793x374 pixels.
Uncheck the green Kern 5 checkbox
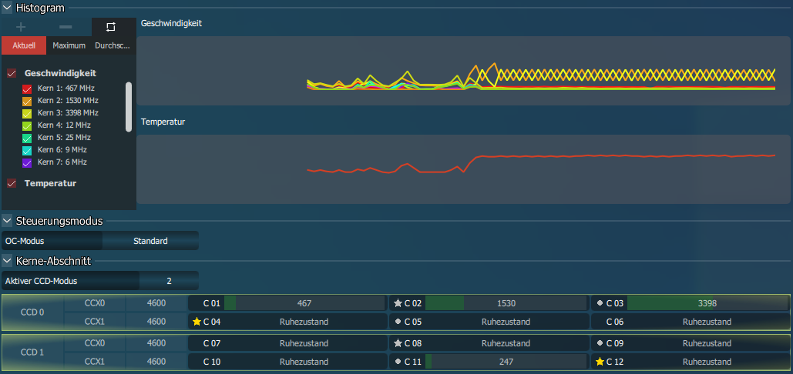[27, 139]
